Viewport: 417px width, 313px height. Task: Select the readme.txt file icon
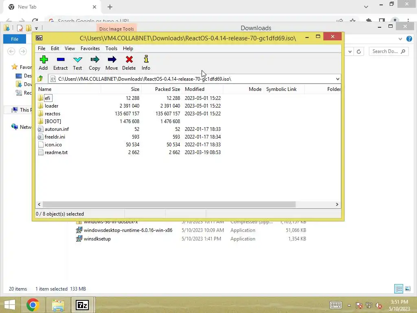click(x=40, y=152)
